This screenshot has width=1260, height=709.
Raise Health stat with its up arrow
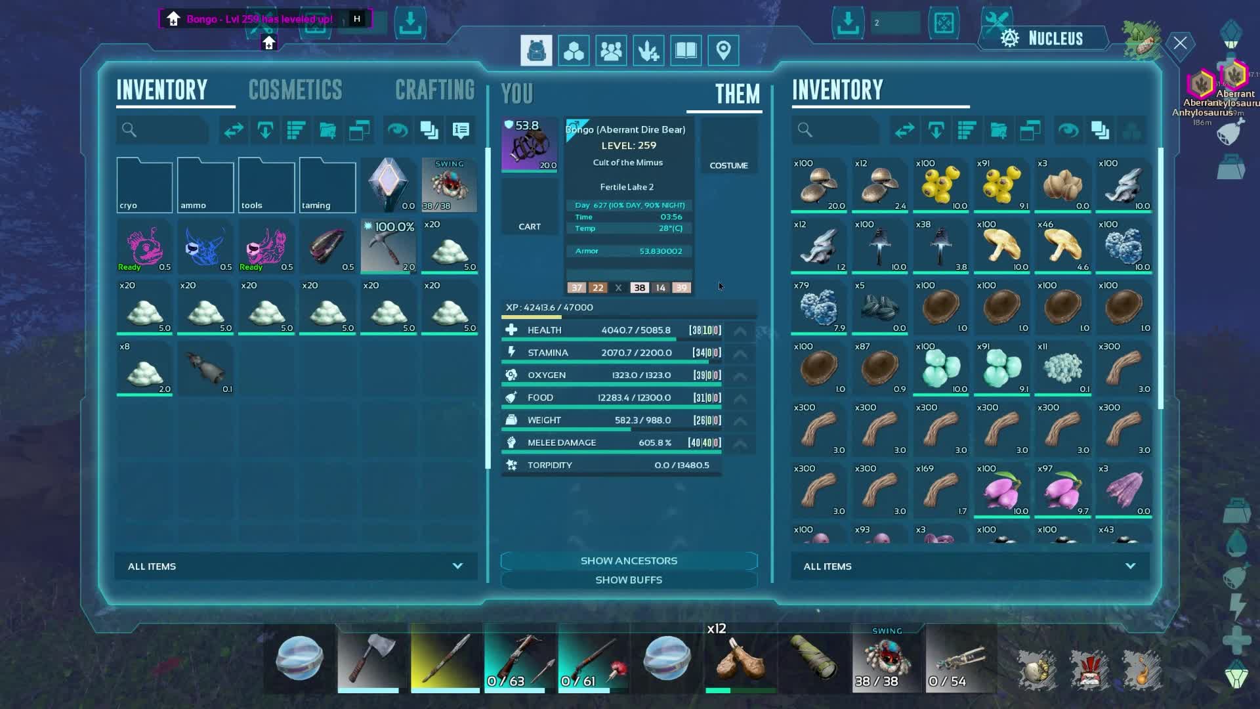[740, 331]
